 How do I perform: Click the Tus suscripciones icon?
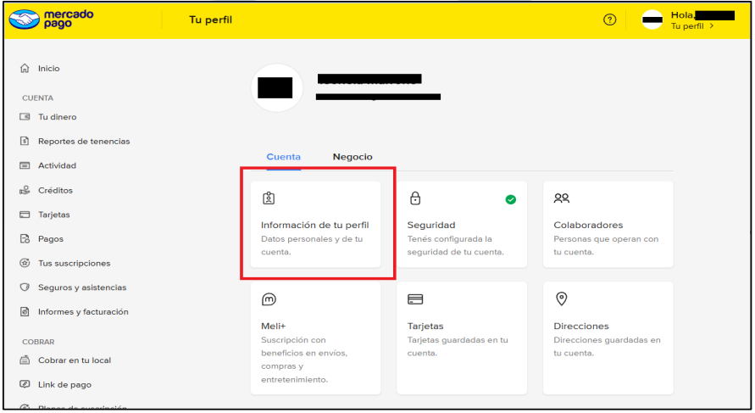point(25,264)
